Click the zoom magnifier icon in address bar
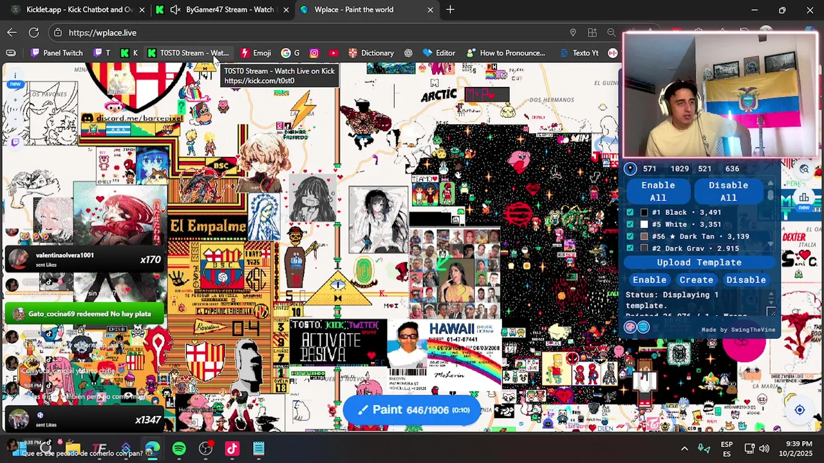This screenshot has height=463, width=824. tap(611, 32)
